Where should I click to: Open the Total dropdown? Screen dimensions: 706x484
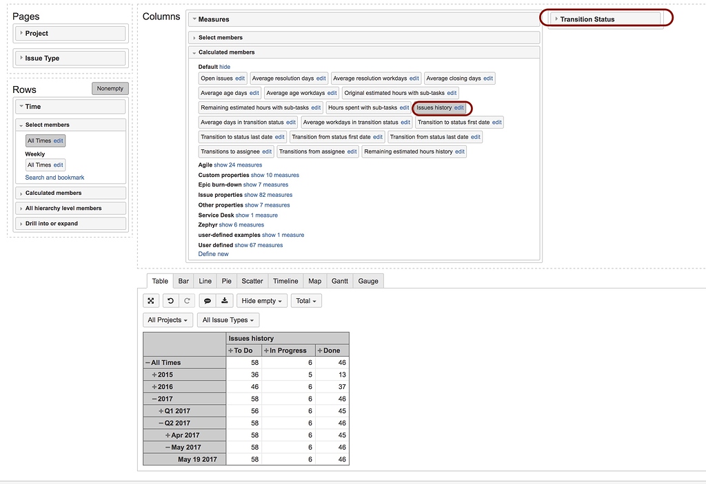pos(305,301)
